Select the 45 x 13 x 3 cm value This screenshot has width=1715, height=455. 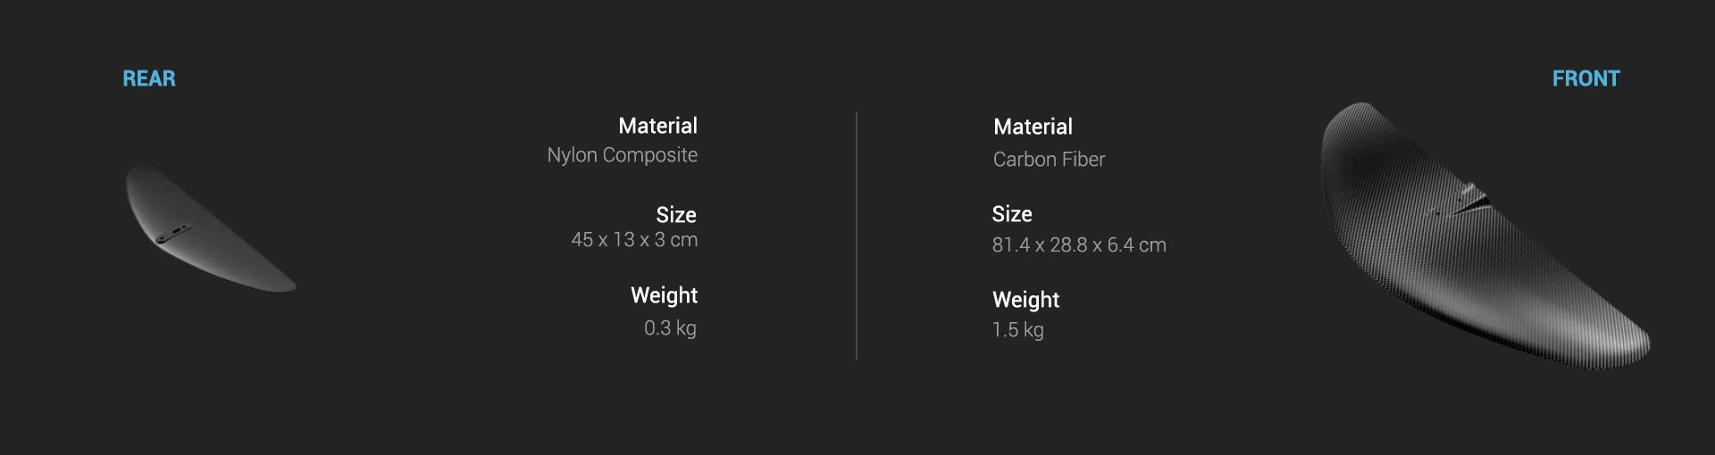tap(634, 240)
